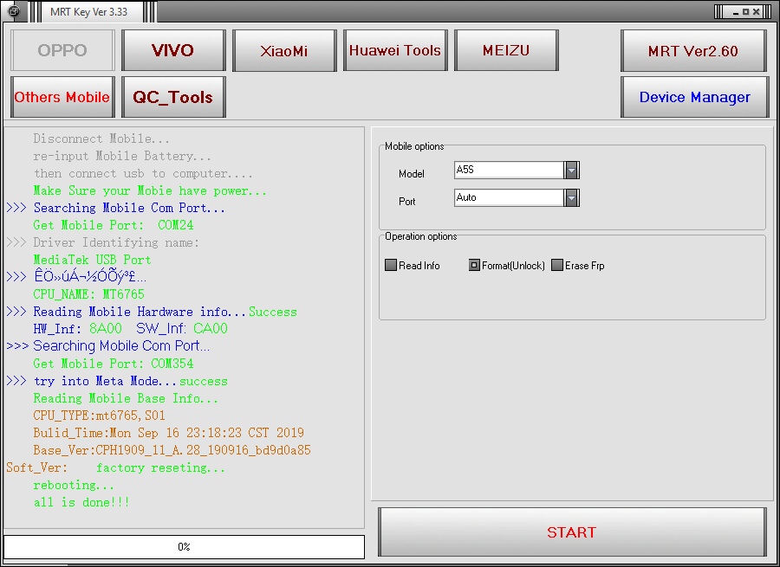This screenshot has width=780, height=567.
Task: Toggle the Format(Unlock) checkbox
Action: (474, 266)
